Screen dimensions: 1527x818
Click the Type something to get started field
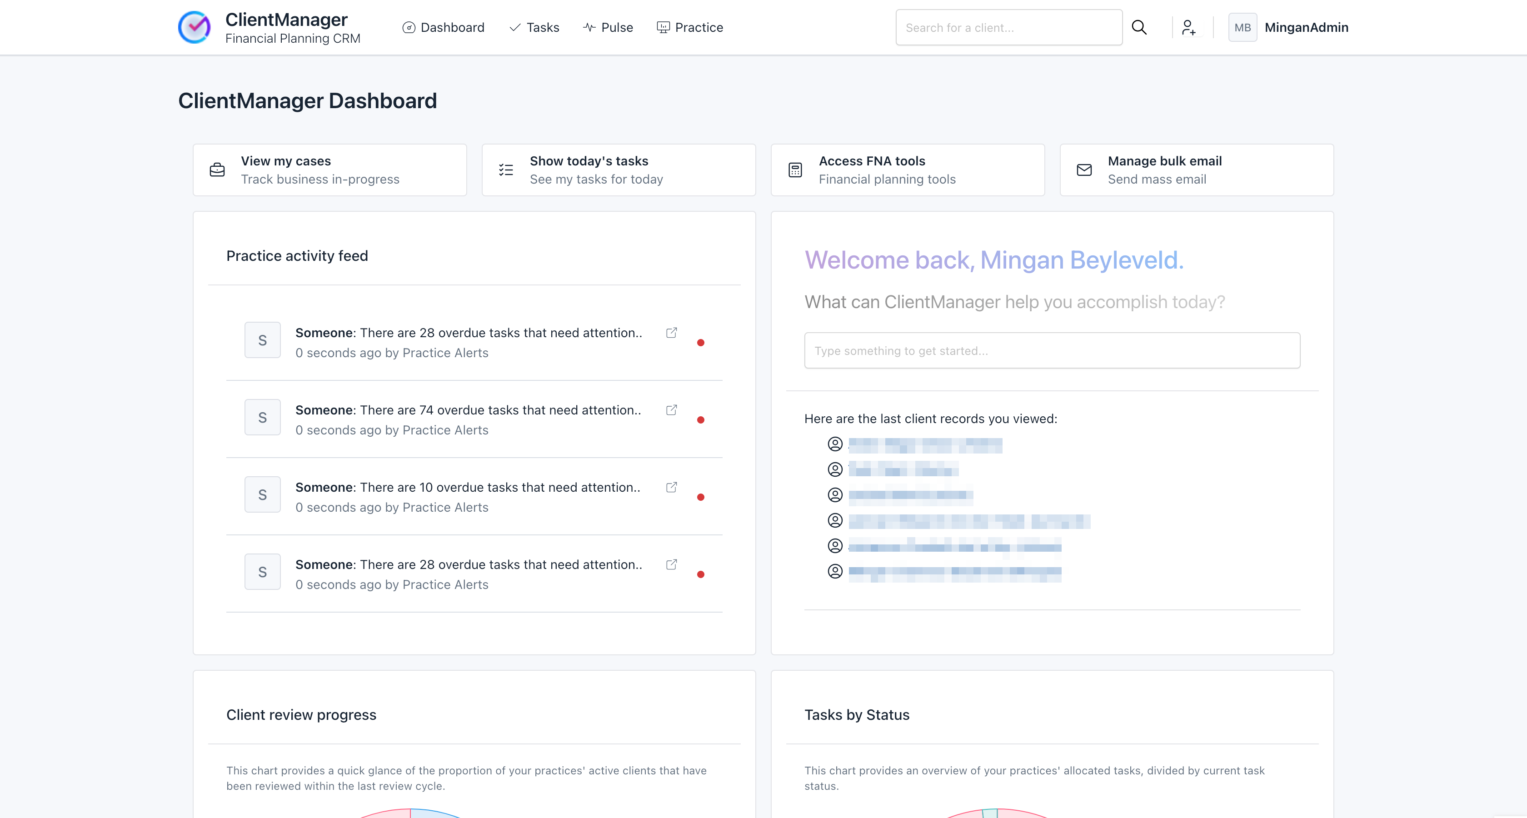1052,350
